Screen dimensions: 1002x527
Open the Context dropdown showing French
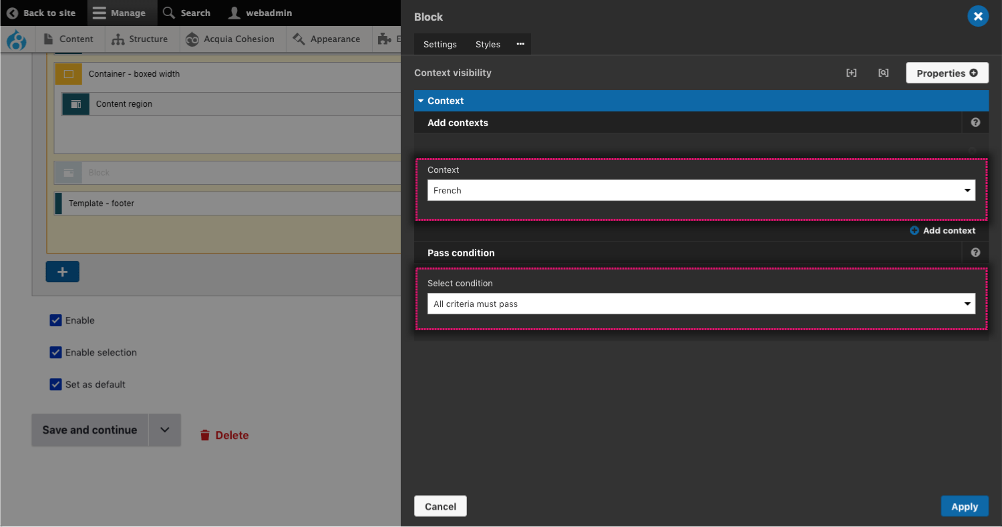click(x=701, y=191)
